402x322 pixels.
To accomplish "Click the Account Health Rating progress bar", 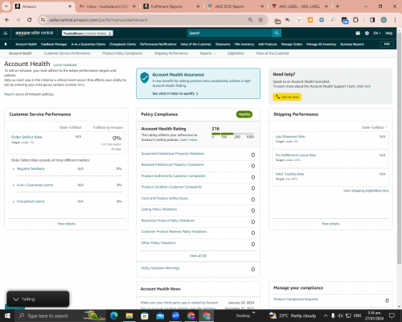I will point(232,134).
